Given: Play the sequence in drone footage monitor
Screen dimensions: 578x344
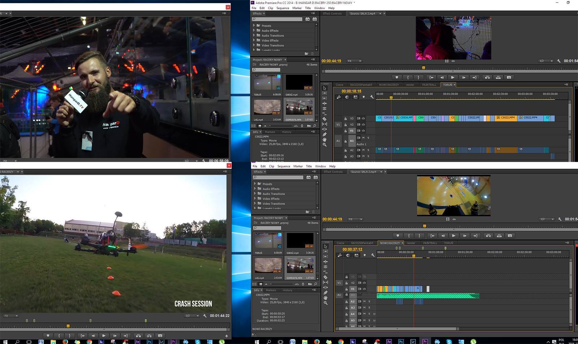Looking at the screenshot, I should coord(104,336).
